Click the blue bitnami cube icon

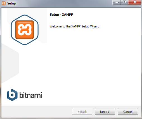12,95
